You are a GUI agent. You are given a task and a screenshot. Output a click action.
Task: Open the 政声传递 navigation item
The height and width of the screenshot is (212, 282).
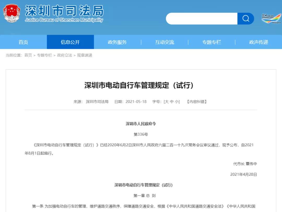pyautogui.click(x=258, y=42)
